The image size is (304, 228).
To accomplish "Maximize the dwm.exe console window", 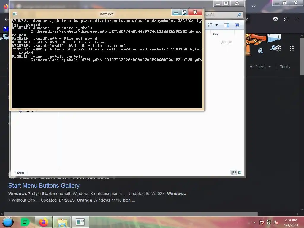I will 184,12.
